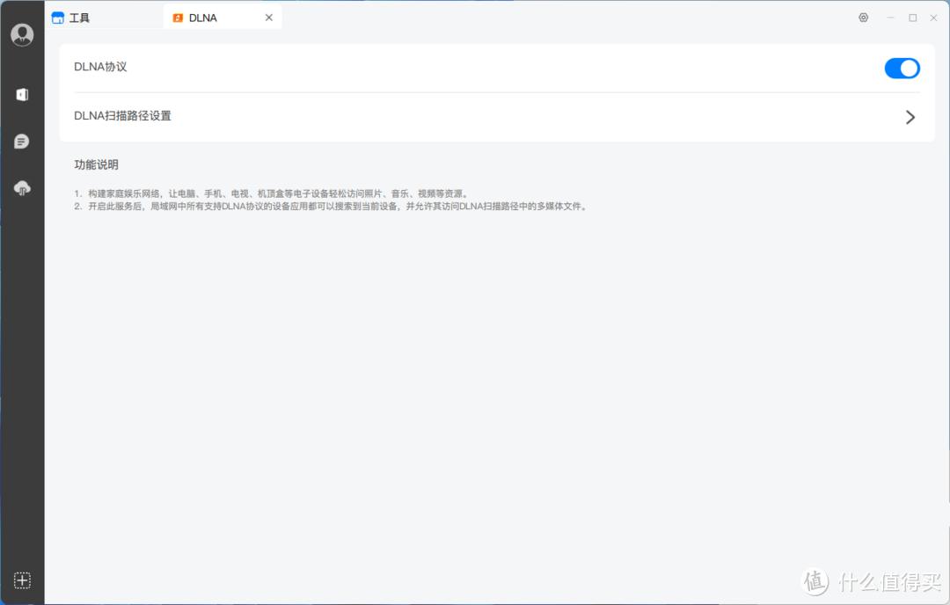950x605 pixels.
Task: Click the 功能说明 heading
Action: [96, 164]
